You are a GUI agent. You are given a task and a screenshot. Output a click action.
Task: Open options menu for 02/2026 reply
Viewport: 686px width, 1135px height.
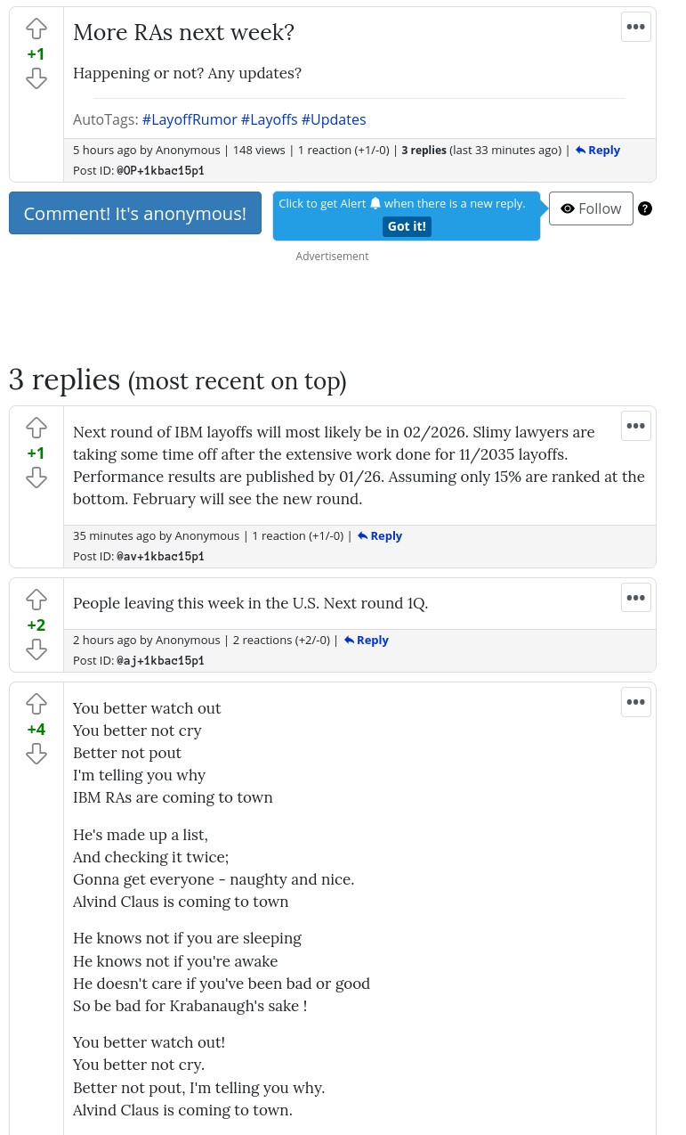click(x=635, y=426)
